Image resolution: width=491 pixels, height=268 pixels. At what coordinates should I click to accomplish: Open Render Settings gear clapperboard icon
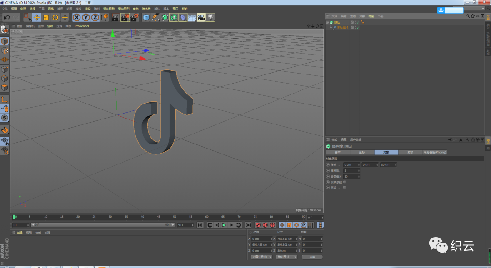(135, 18)
